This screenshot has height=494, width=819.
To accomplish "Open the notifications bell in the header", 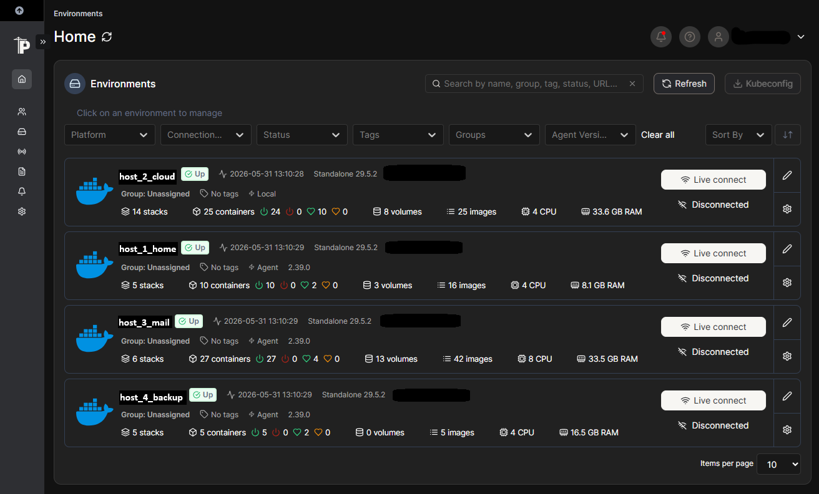I will coord(661,37).
